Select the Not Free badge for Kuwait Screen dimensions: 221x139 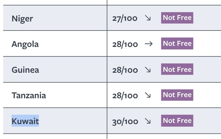(x=177, y=121)
